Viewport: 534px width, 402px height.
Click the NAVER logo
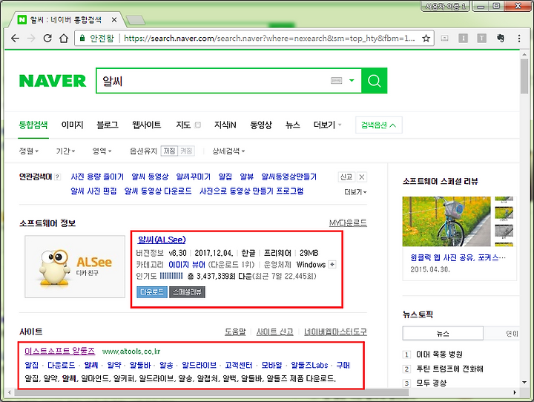click(x=53, y=81)
